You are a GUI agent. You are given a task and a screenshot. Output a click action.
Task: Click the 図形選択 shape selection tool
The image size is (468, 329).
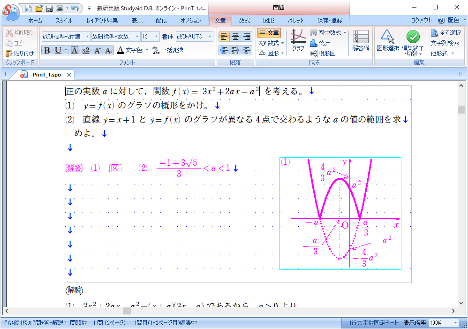coord(387,40)
